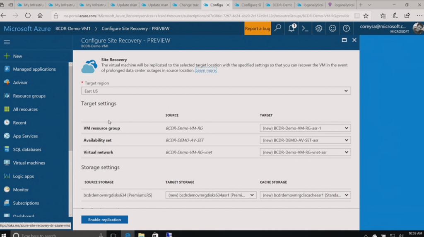Switch to the first My Infrastru tab
Image resolution: width=424 pixels, height=237 pixels.
pyautogui.click(x=30, y=5)
